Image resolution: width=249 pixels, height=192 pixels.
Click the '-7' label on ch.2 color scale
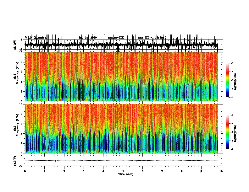232,149
